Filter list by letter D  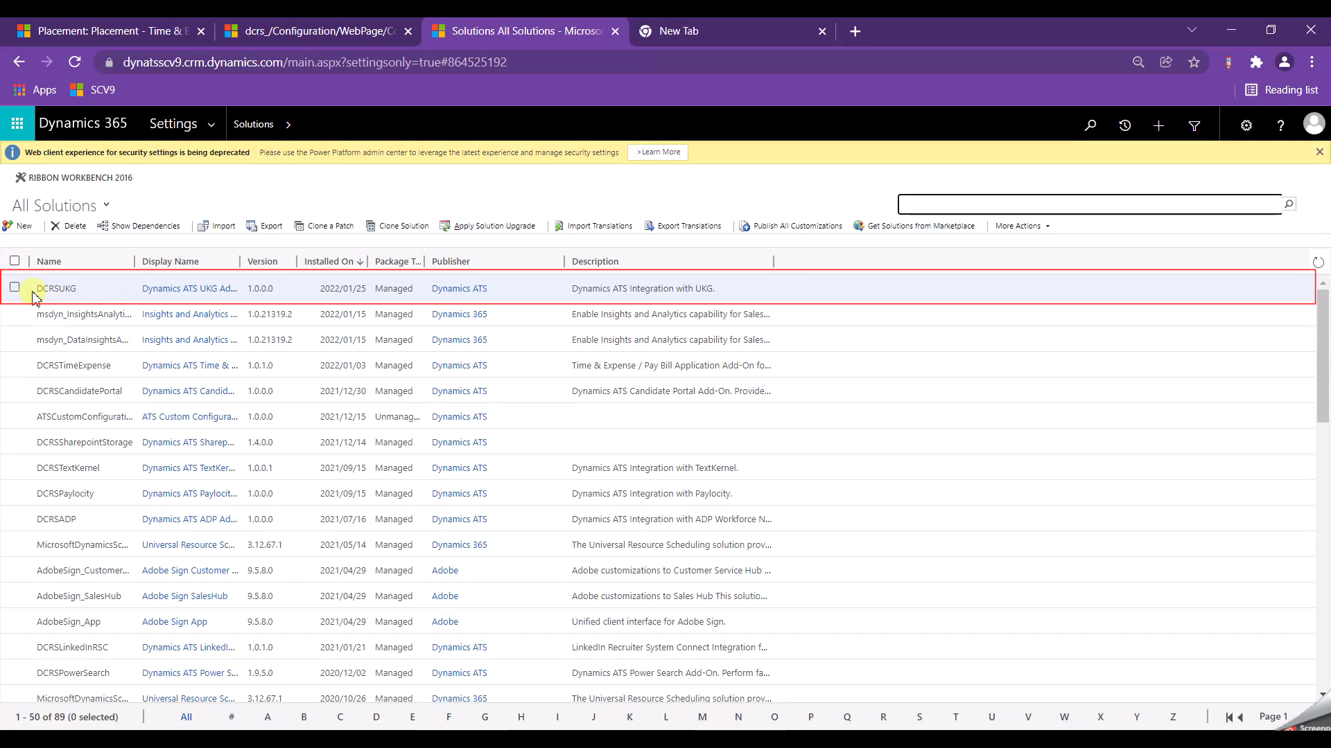[x=376, y=717]
